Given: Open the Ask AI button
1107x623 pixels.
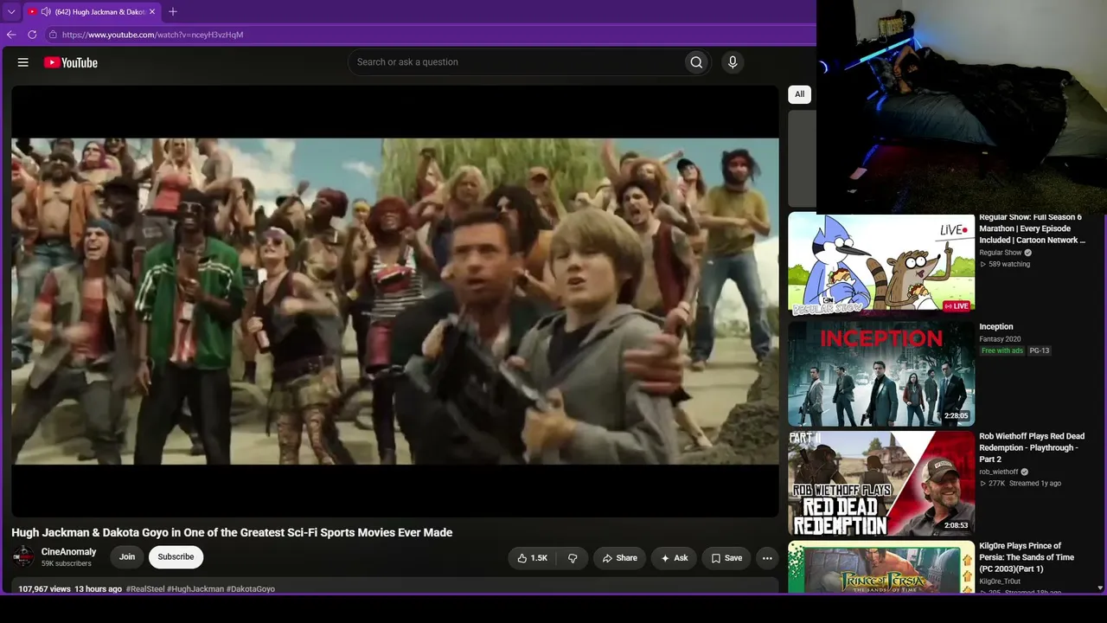Looking at the screenshot, I should [x=674, y=558].
